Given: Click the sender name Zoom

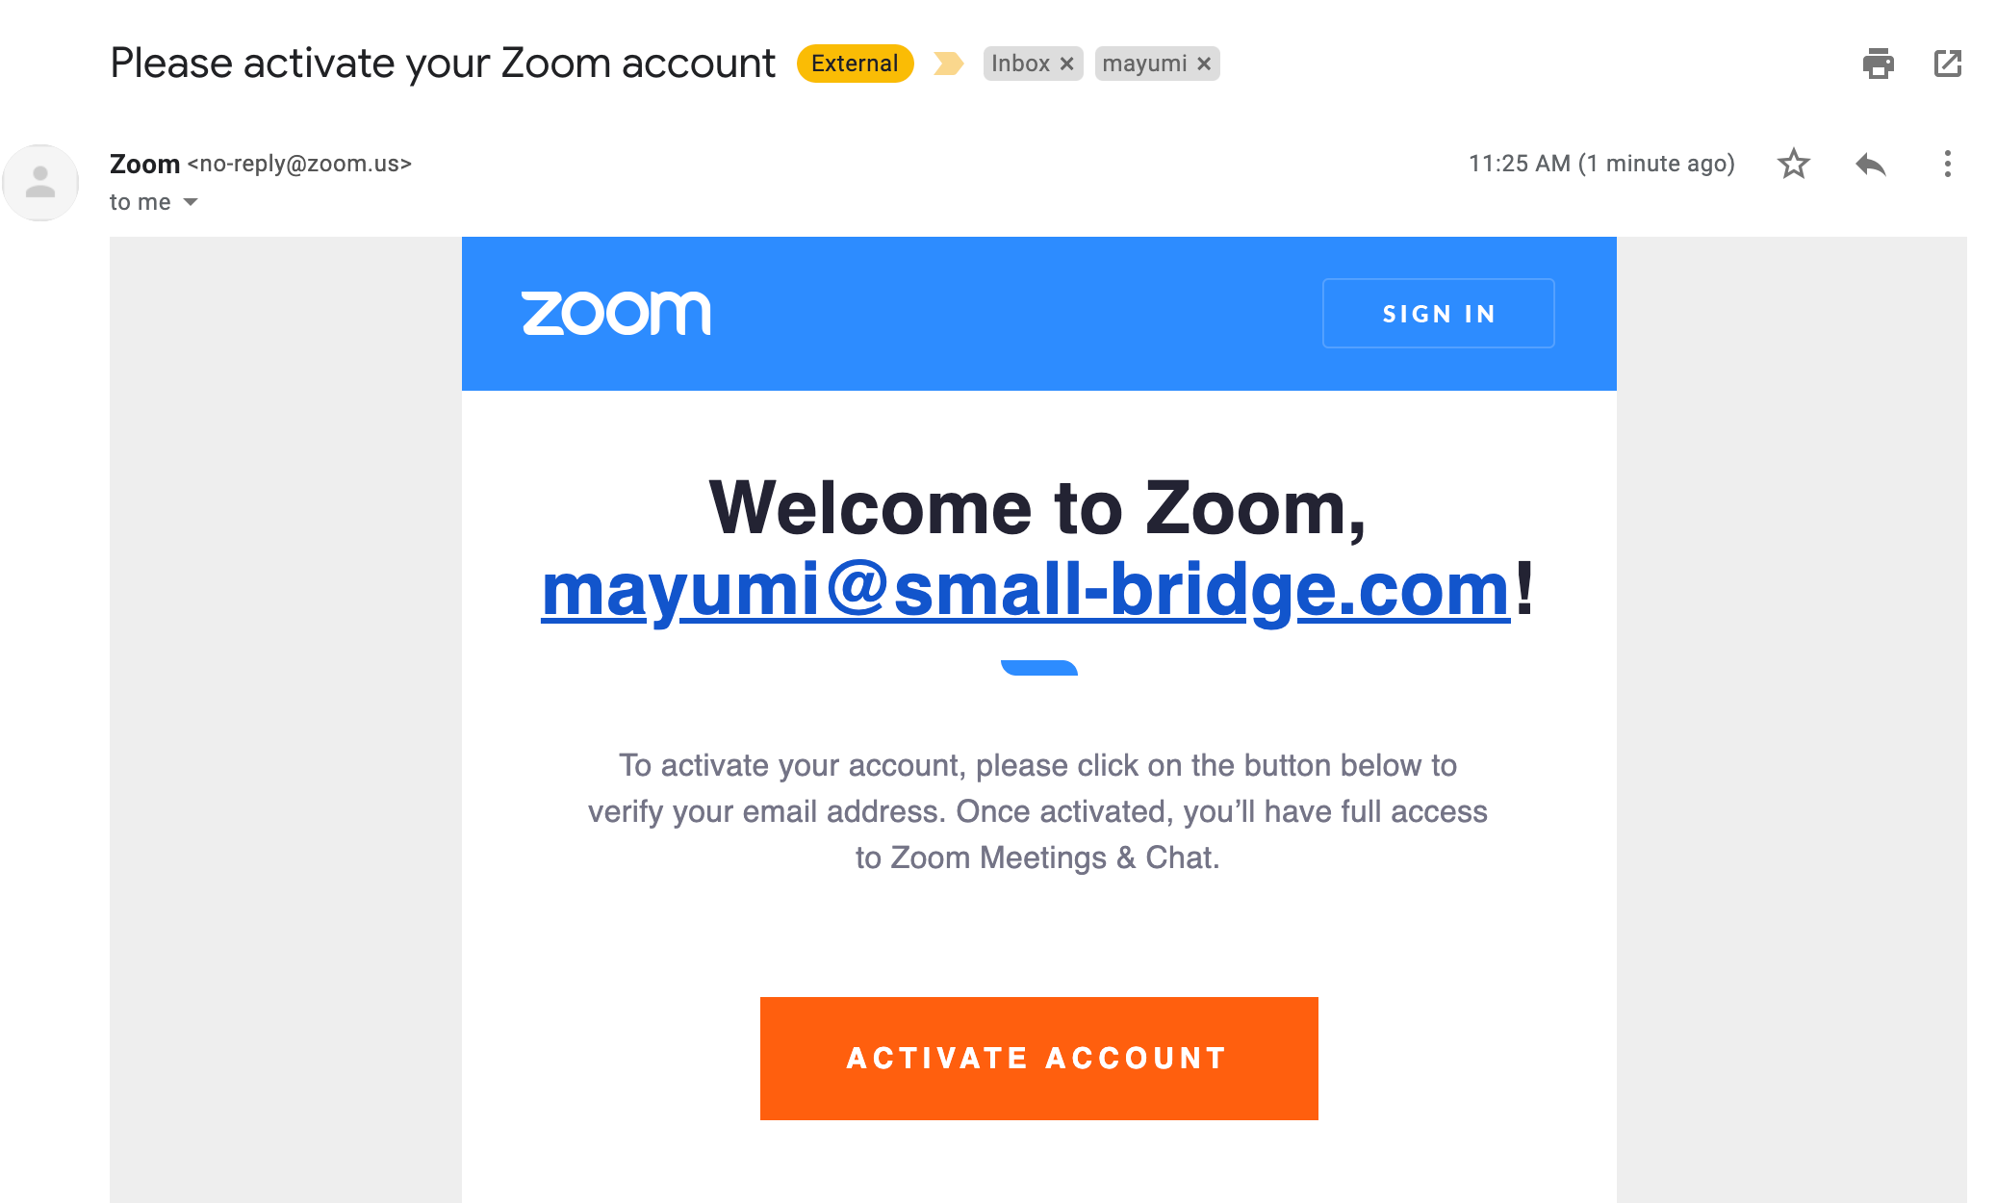Looking at the screenshot, I should point(144,164).
